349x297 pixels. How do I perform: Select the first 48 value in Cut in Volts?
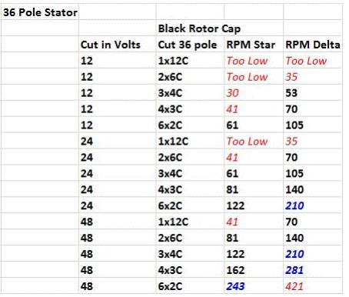tap(117, 222)
